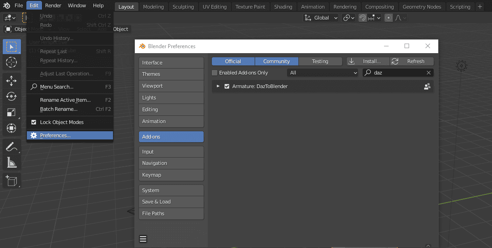The image size is (492, 248).
Task: Open the snapping options dropdown
Action: (x=374, y=18)
